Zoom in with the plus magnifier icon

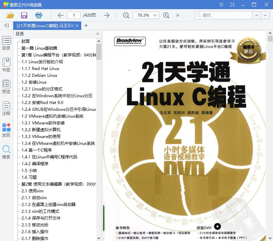pos(166,15)
